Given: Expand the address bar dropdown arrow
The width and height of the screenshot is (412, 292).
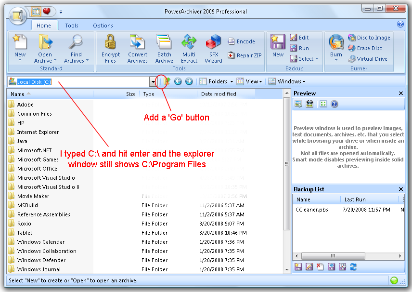Looking at the screenshot, I should coord(153,82).
